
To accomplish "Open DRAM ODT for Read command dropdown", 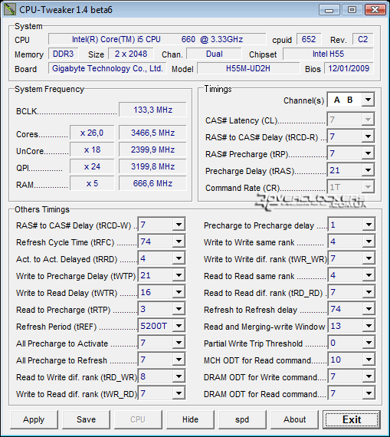I will click(x=369, y=393).
